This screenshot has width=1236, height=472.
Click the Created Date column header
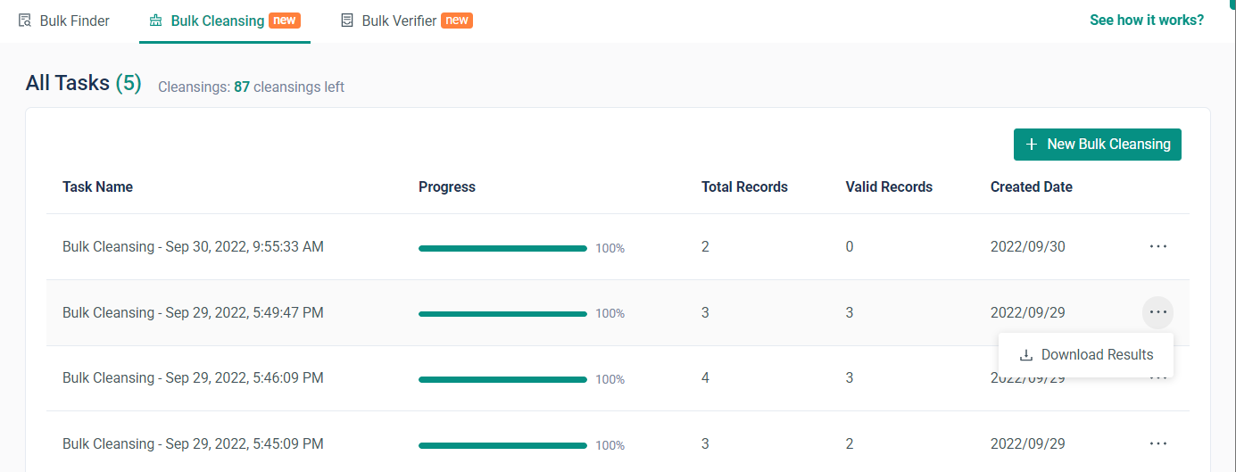point(1031,187)
